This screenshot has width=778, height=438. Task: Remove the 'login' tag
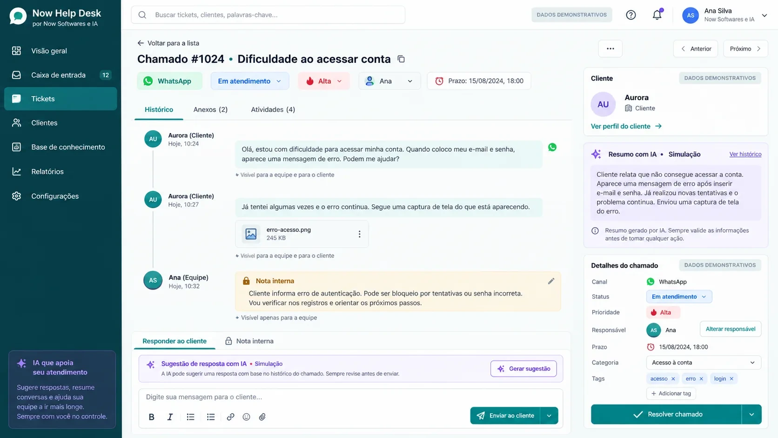coord(731,379)
